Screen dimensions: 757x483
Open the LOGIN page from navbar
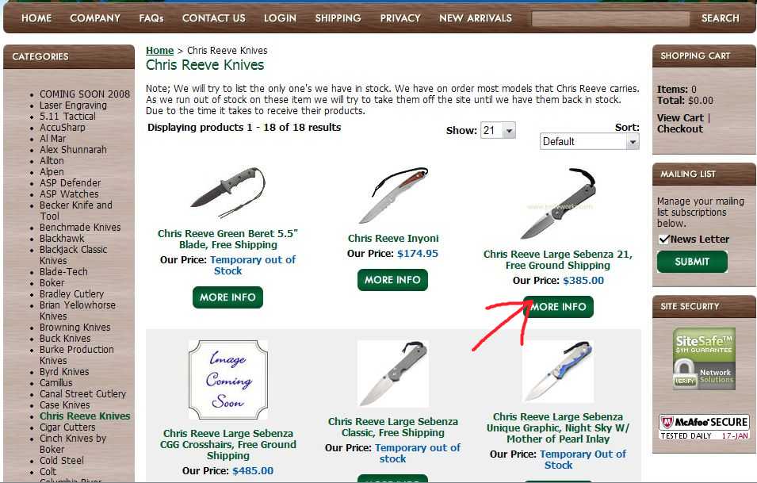coord(280,18)
